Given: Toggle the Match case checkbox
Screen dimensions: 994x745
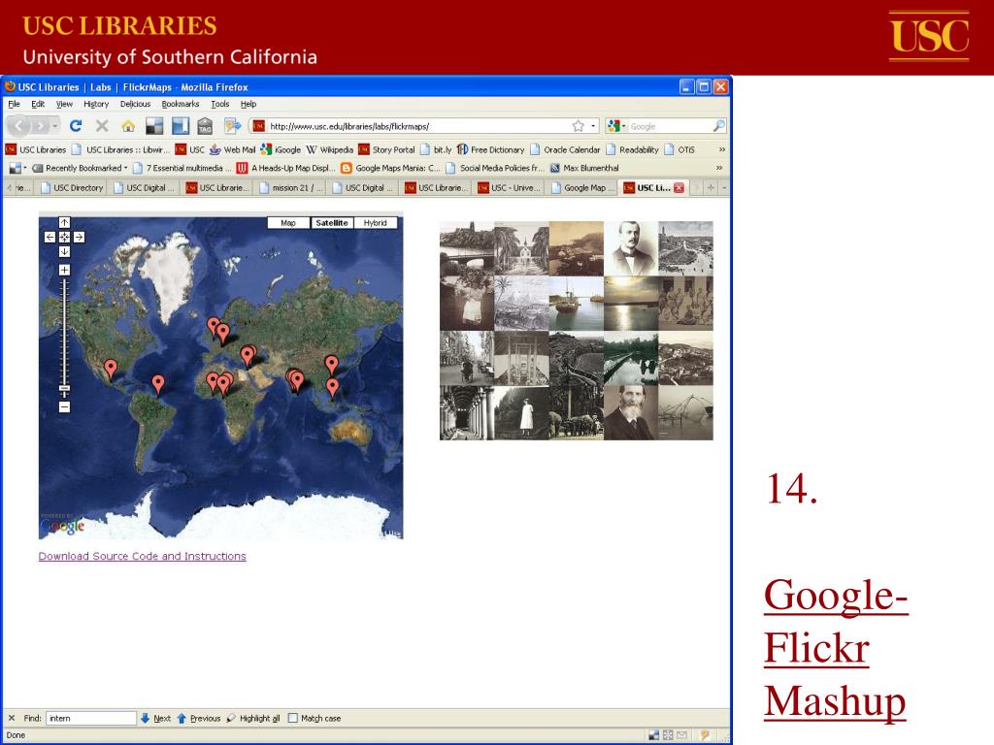Looking at the screenshot, I should (293, 718).
